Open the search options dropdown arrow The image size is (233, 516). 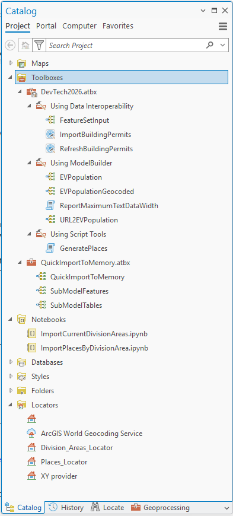[222, 46]
